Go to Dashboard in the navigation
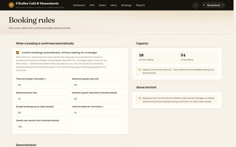236x147 pixels. coord(79,5)
